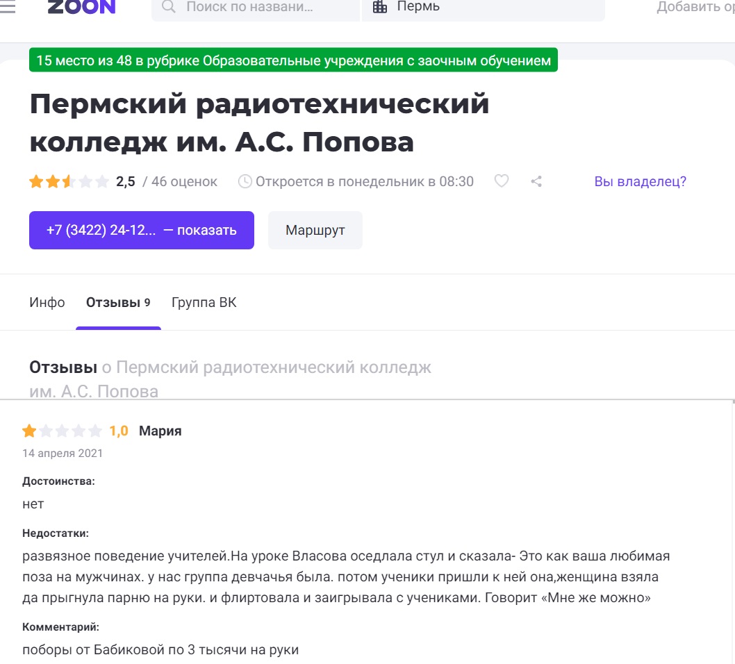
Task: Open the Группа ВК tab
Action: [x=204, y=302]
